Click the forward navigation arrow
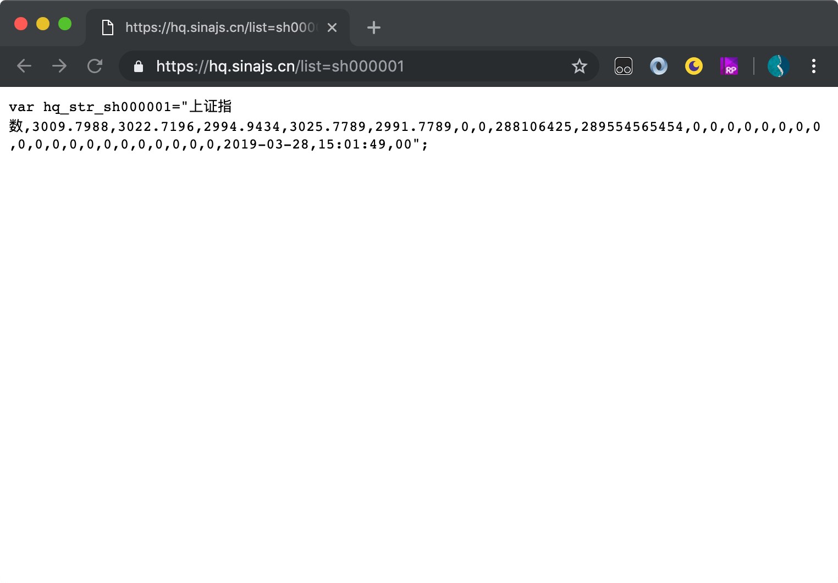This screenshot has width=838, height=583. pyautogui.click(x=59, y=67)
